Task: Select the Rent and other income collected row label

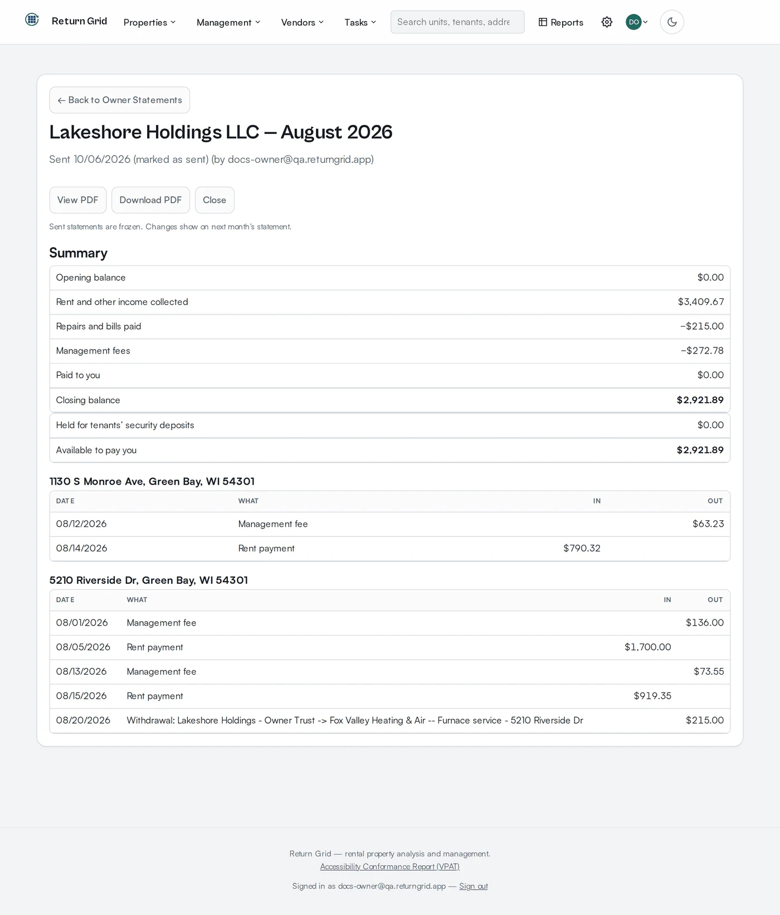Action: (x=122, y=302)
